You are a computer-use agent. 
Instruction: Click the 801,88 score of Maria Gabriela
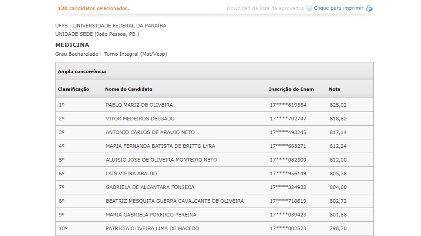pyautogui.click(x=338, y=215)
